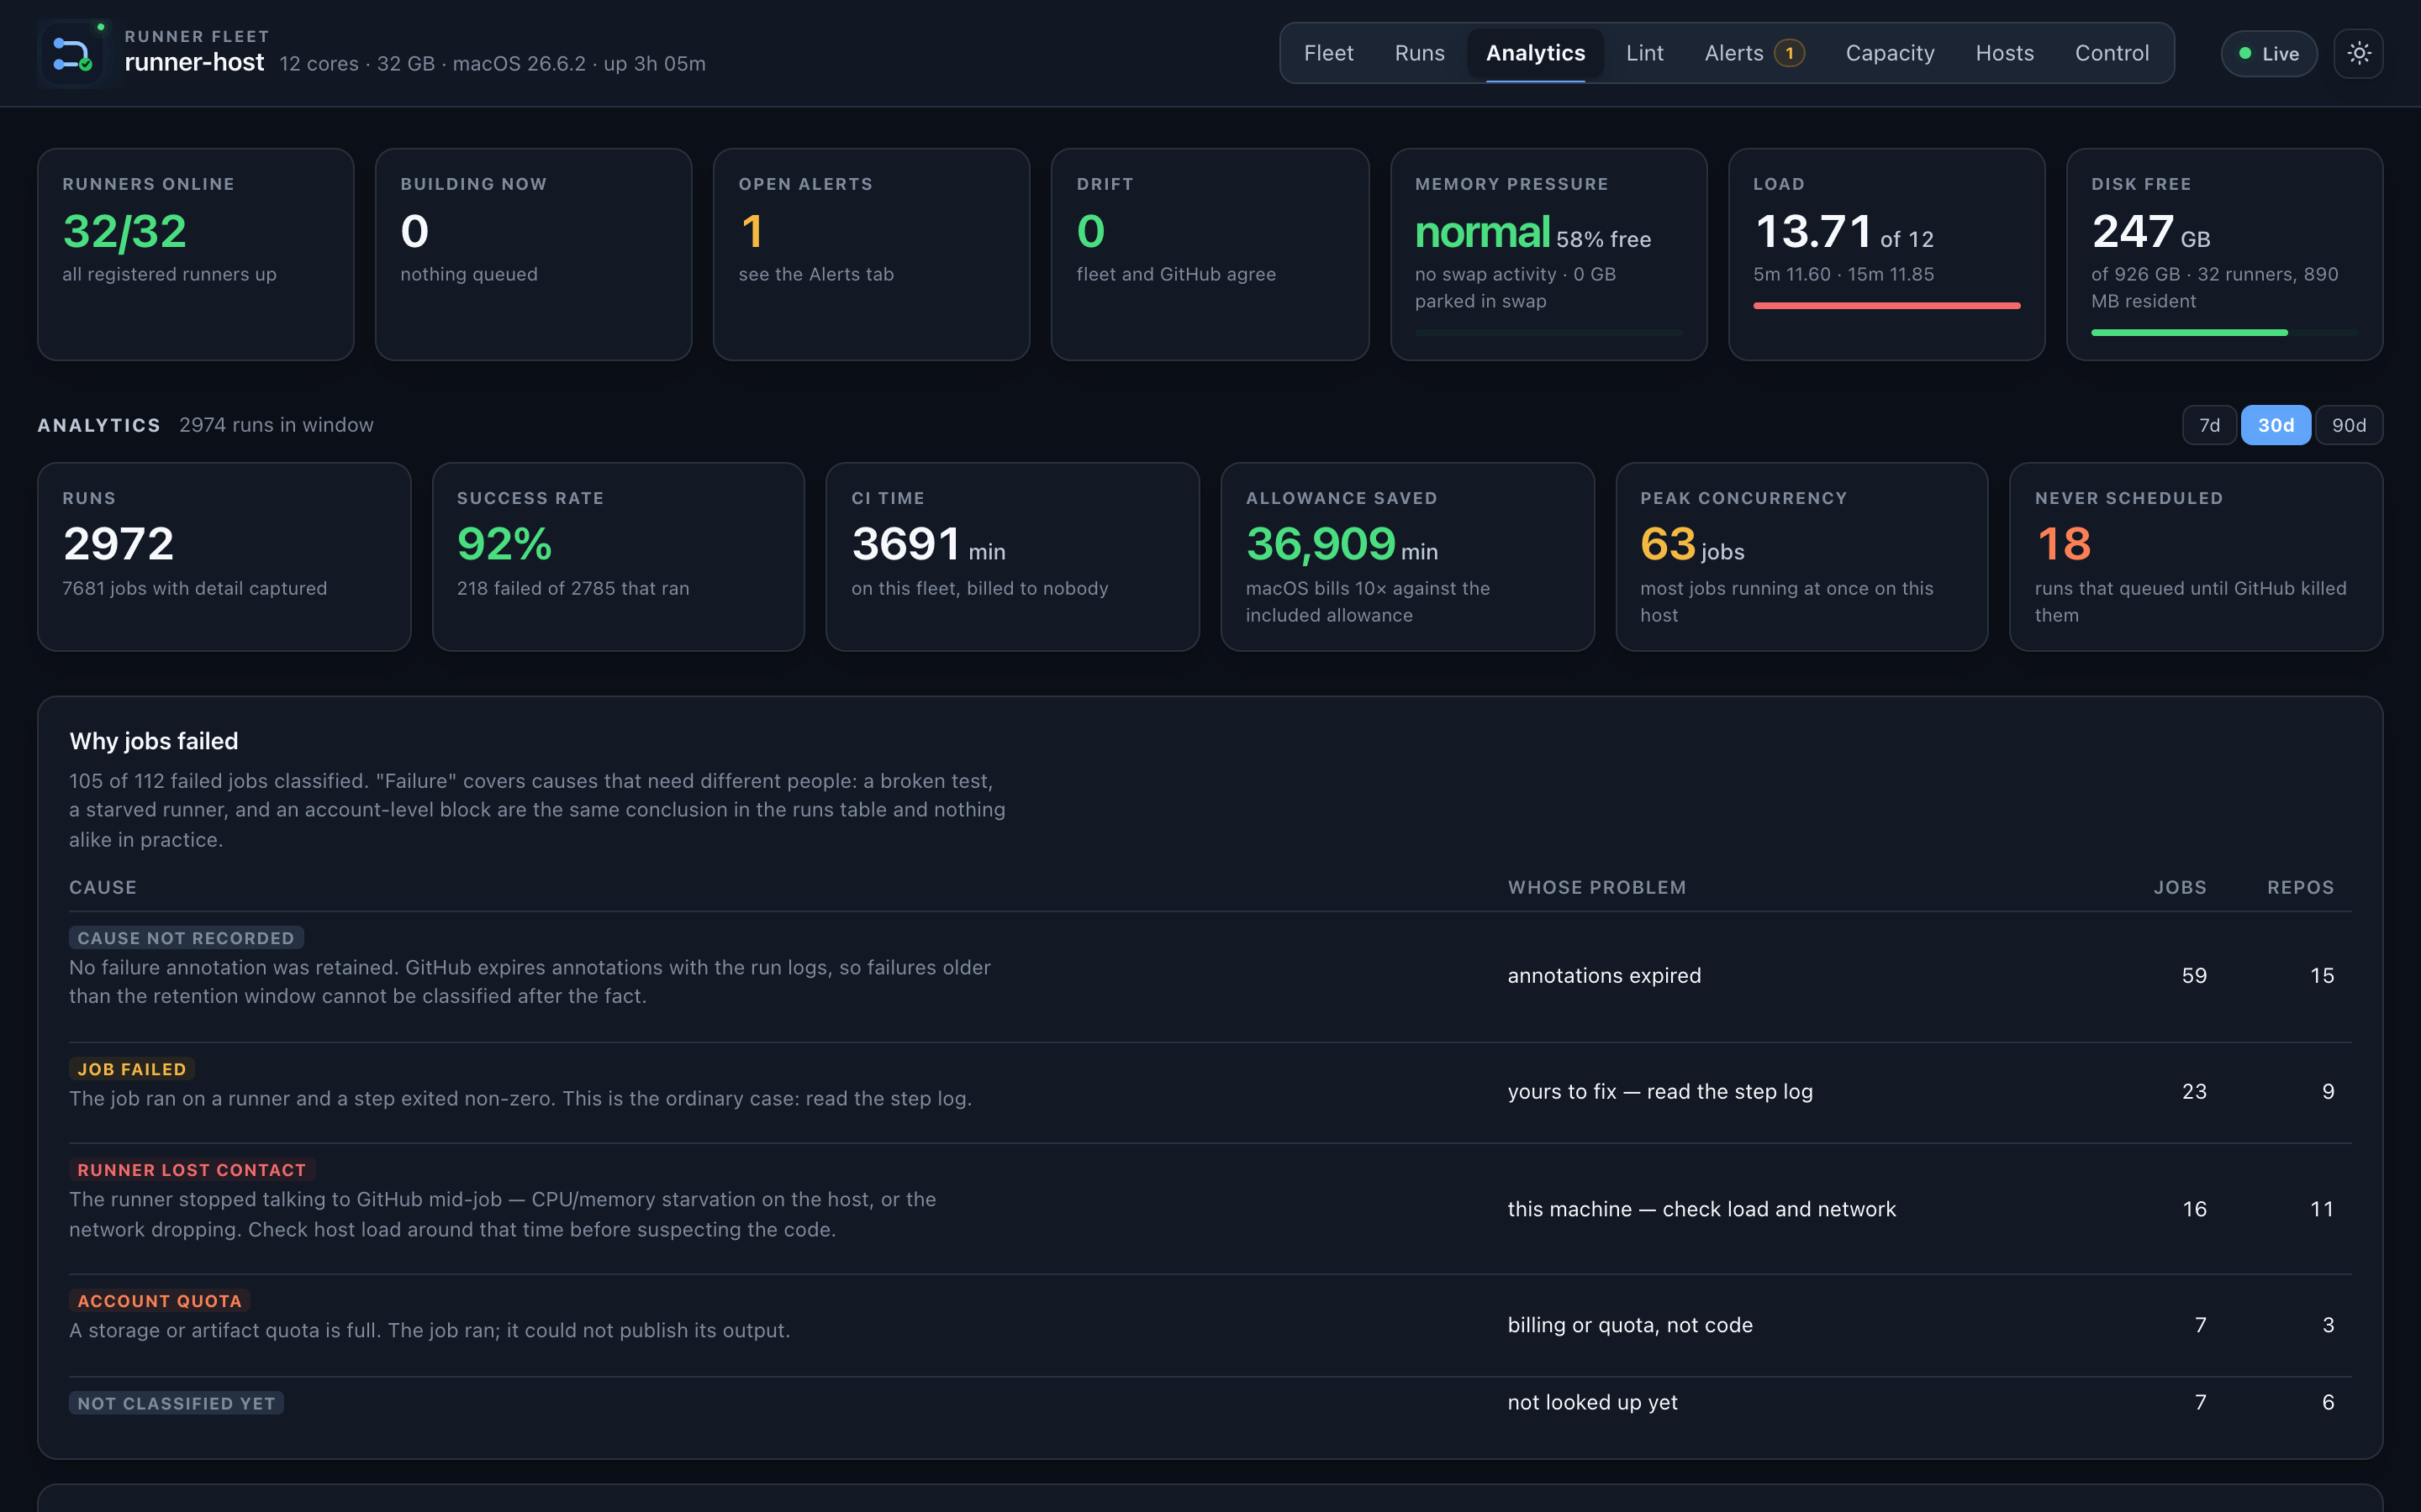The height and width of the screenshot is (1512, 2421).
Task: Click the Memory Pressure card
Action: click(1548, 254)
